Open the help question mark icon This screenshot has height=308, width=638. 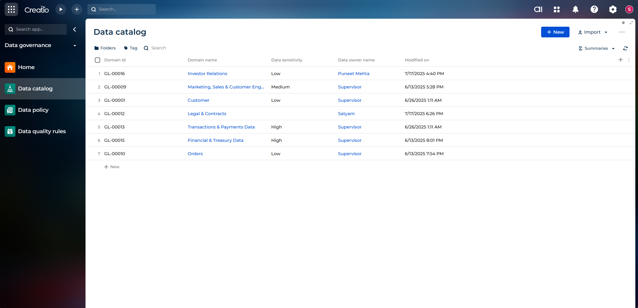594,9
